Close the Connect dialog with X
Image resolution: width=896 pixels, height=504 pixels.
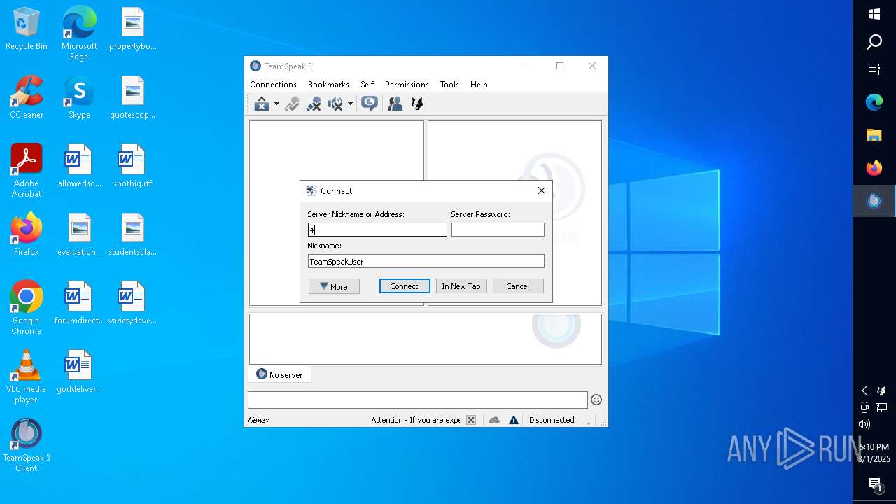click(x=541, y=190)
